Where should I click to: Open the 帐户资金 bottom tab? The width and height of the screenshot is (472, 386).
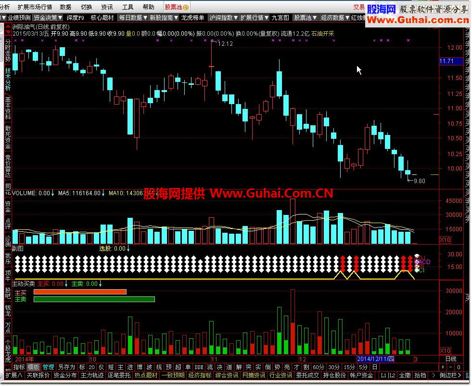tap(361, 375)
